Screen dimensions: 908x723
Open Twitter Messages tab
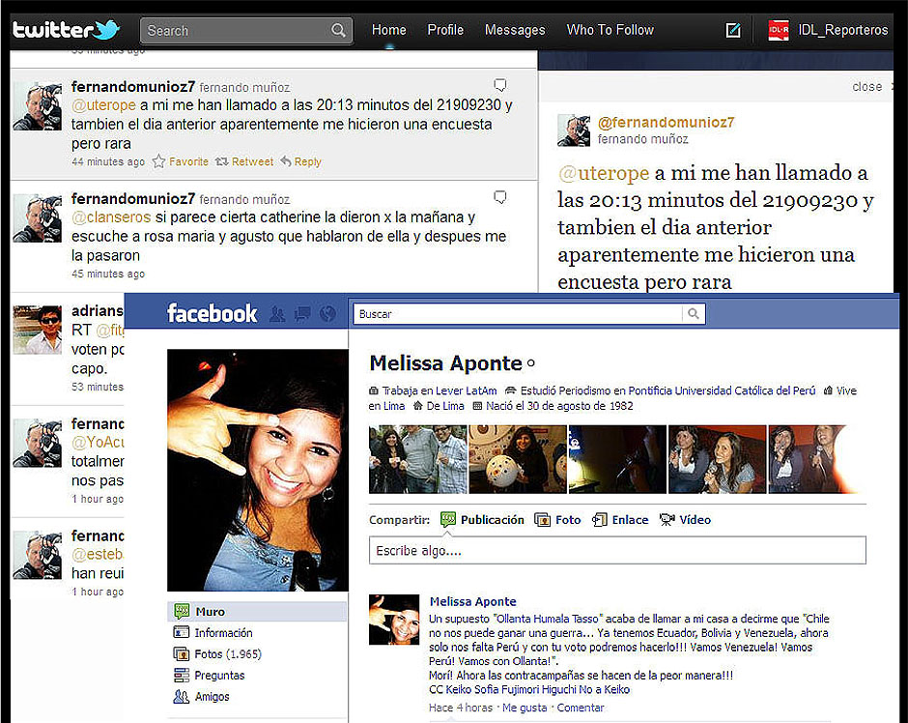[515, 30]
